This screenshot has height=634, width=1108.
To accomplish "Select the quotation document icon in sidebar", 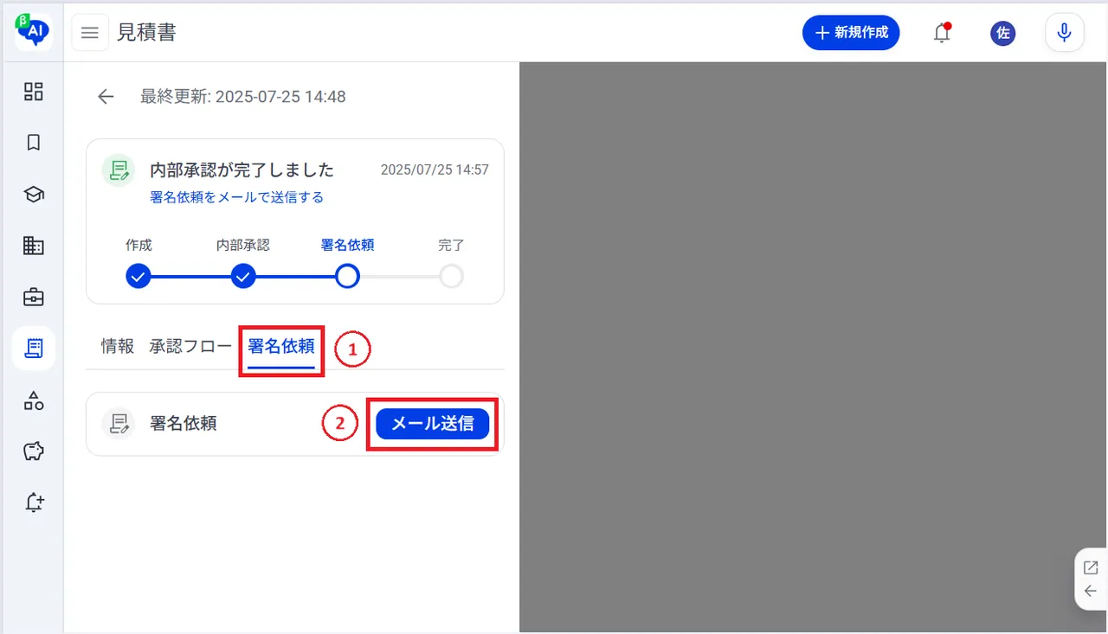I will (34, 349).
